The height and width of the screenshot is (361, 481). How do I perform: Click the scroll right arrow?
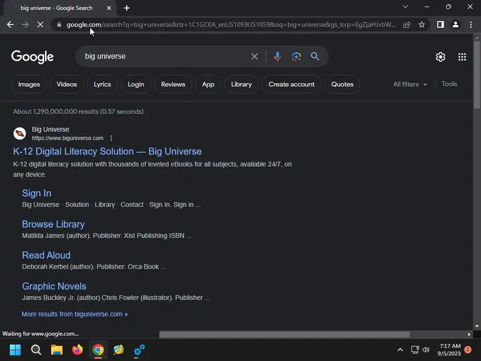pyautogui.click(x=469, y=334)
